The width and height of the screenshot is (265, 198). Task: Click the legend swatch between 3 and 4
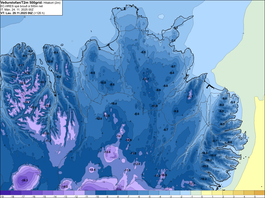pyautogui.click(x=238, y=193)
